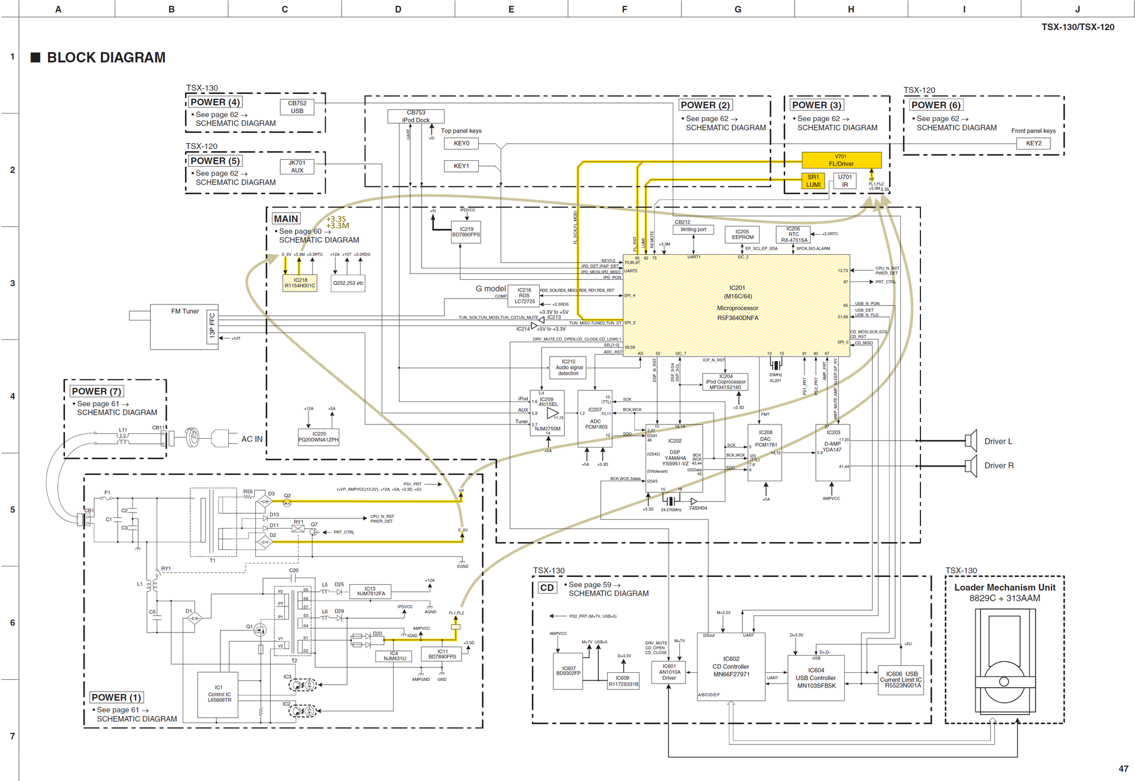Click the POWER (5) section label
The image size is (1135, 781).
pyautogui.click(x=215, y=161)
